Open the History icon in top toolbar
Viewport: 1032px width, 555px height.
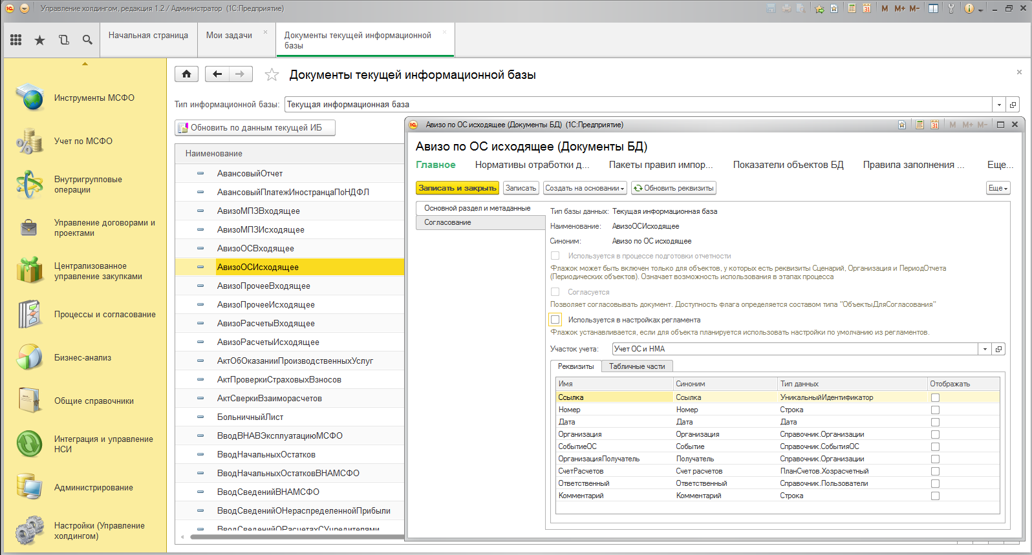pos(63,40)
